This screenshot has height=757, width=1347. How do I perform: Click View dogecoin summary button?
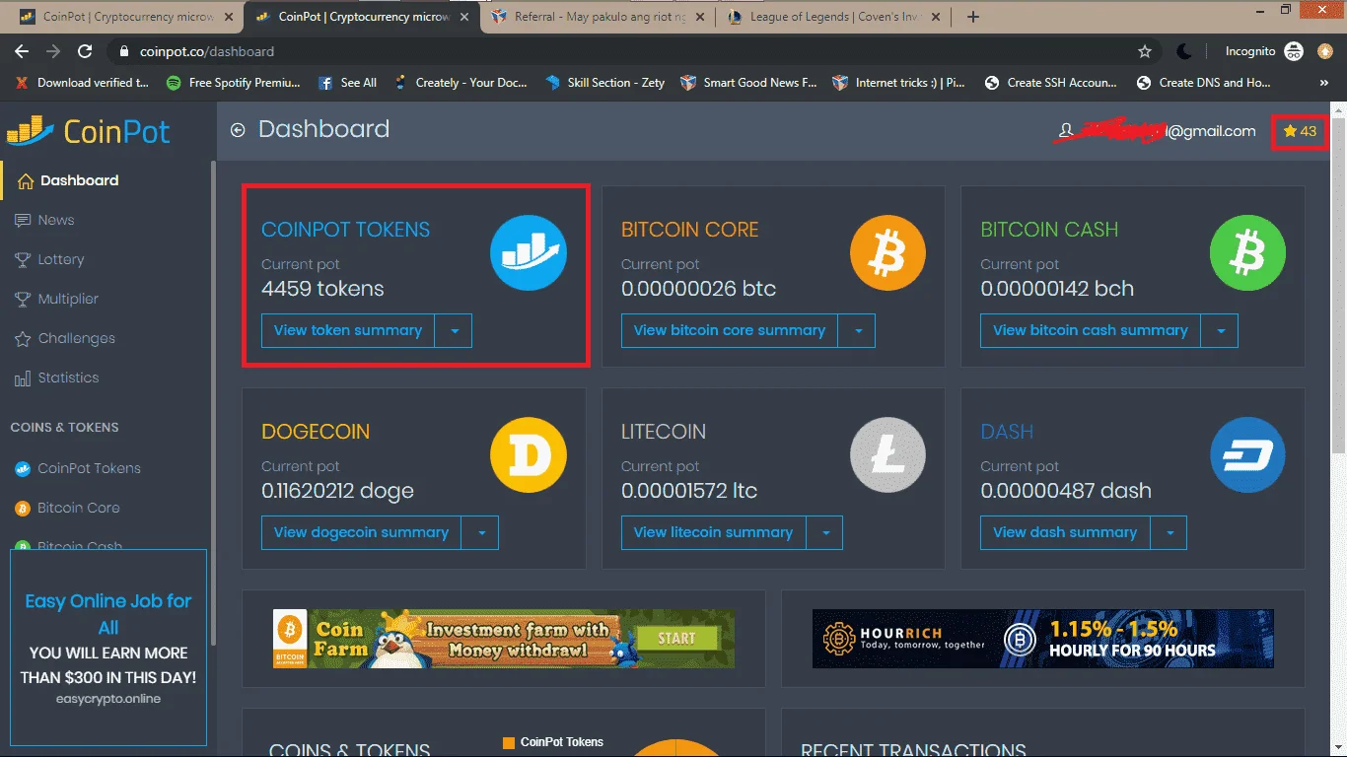click(x=362, y=532)
